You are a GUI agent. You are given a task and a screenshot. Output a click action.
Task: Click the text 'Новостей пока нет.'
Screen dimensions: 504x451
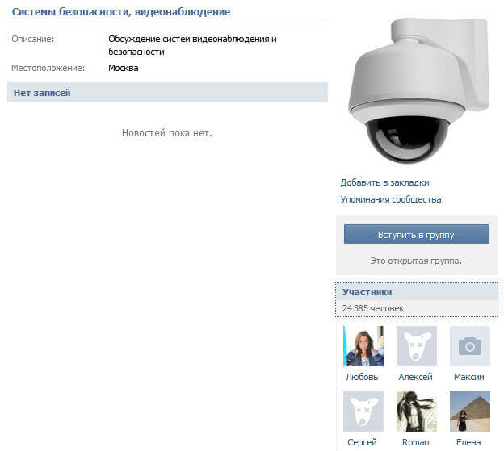pos(167,133)
